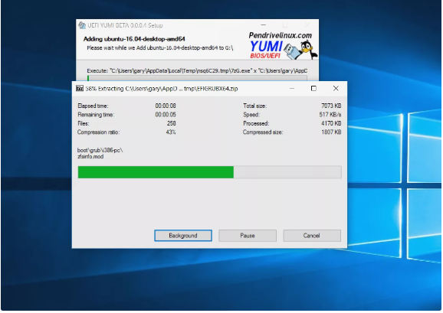Click the 7z icon in extraction title bar
Screen dimensions: 443x313
(x=80, y=89)
